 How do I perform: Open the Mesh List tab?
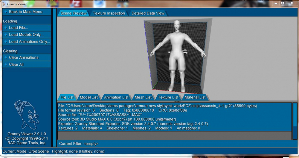(x=143, y=97)
